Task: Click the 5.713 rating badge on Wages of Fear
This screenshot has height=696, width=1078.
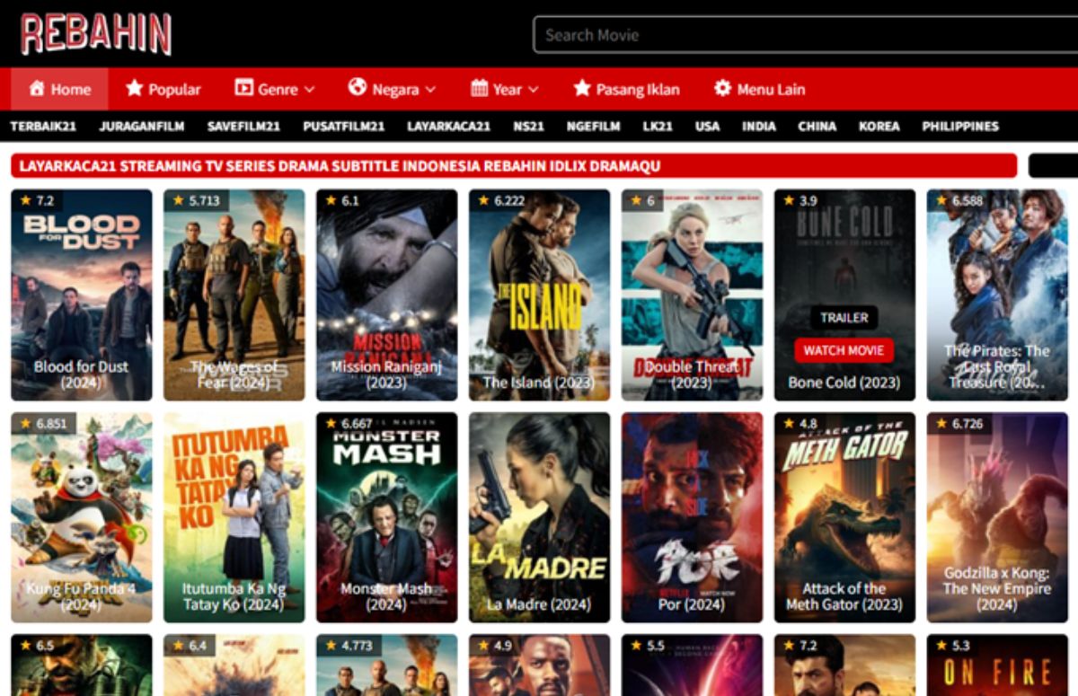Action: tap(197, 200)
